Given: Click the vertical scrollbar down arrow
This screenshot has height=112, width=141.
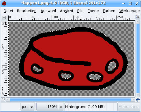Looking at the screenshot, I should point(138,95).
